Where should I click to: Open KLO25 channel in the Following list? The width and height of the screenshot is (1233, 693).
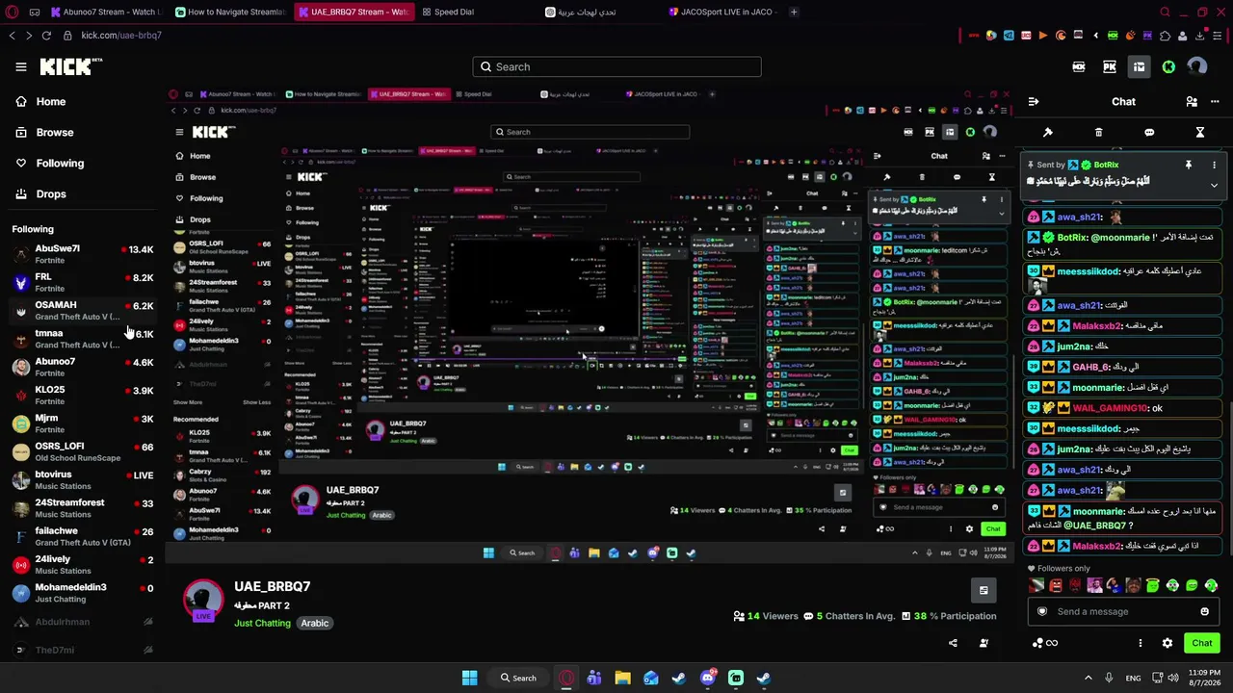click(x=83, y=395)
